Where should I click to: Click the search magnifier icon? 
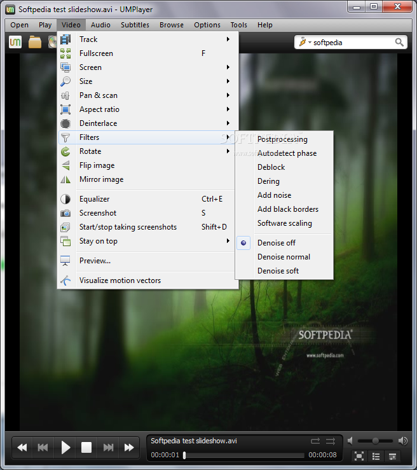(x=399, y=42)
